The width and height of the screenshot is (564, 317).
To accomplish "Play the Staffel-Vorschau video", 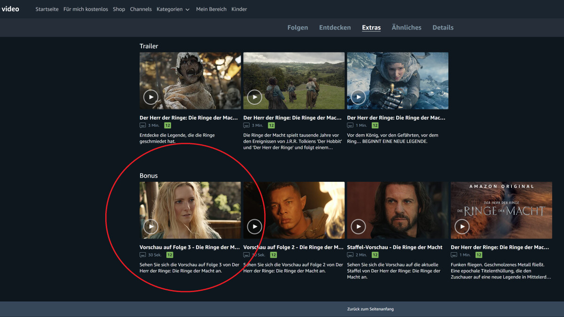I will (x=359, y=227).
